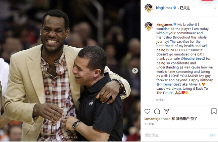Jump to the last carousel dot indicator
The width and height of the screenshot is (218, 142).
click(77, 137)
